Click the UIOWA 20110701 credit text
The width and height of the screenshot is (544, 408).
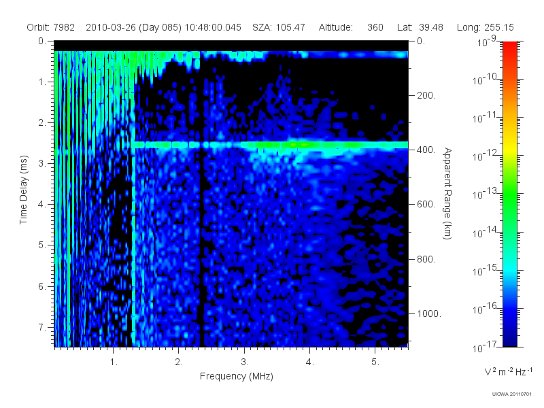[512, 394]
